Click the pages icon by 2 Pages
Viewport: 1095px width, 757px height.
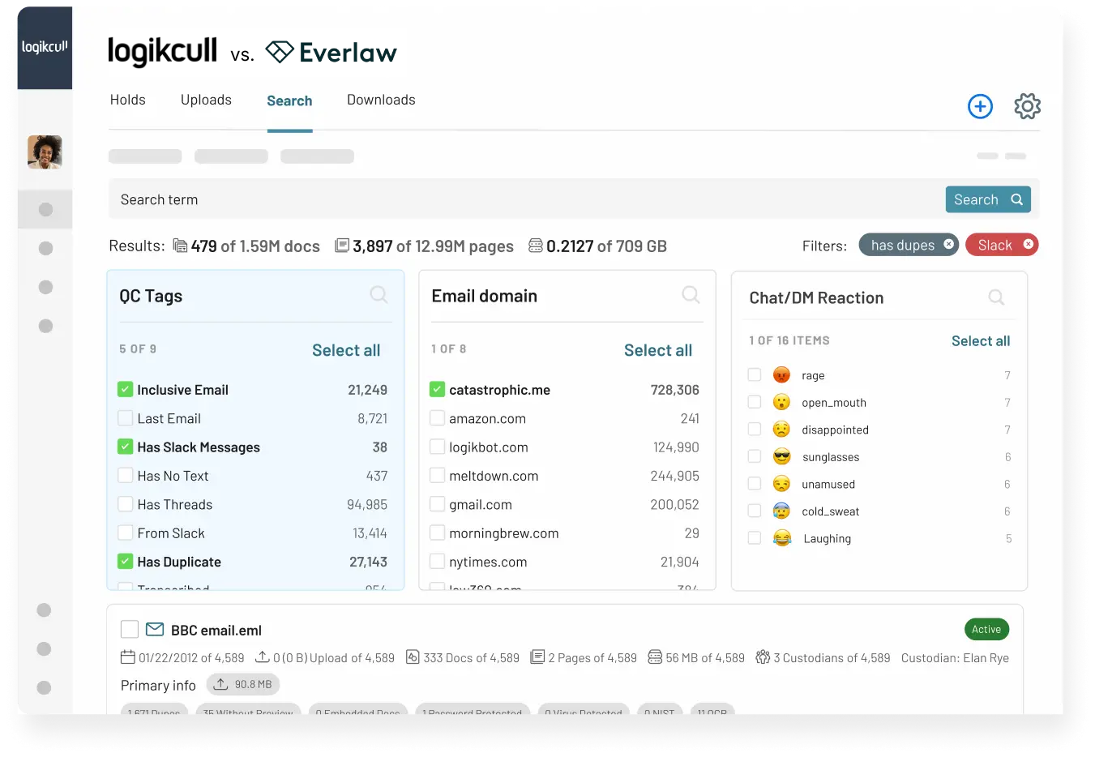pos(537,657)
